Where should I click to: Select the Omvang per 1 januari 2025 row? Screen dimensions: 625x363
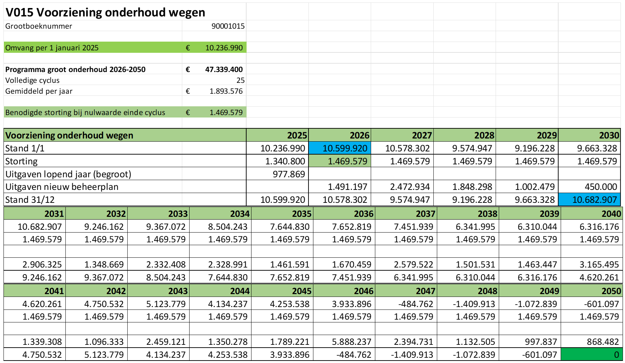(x=52, y=48)
